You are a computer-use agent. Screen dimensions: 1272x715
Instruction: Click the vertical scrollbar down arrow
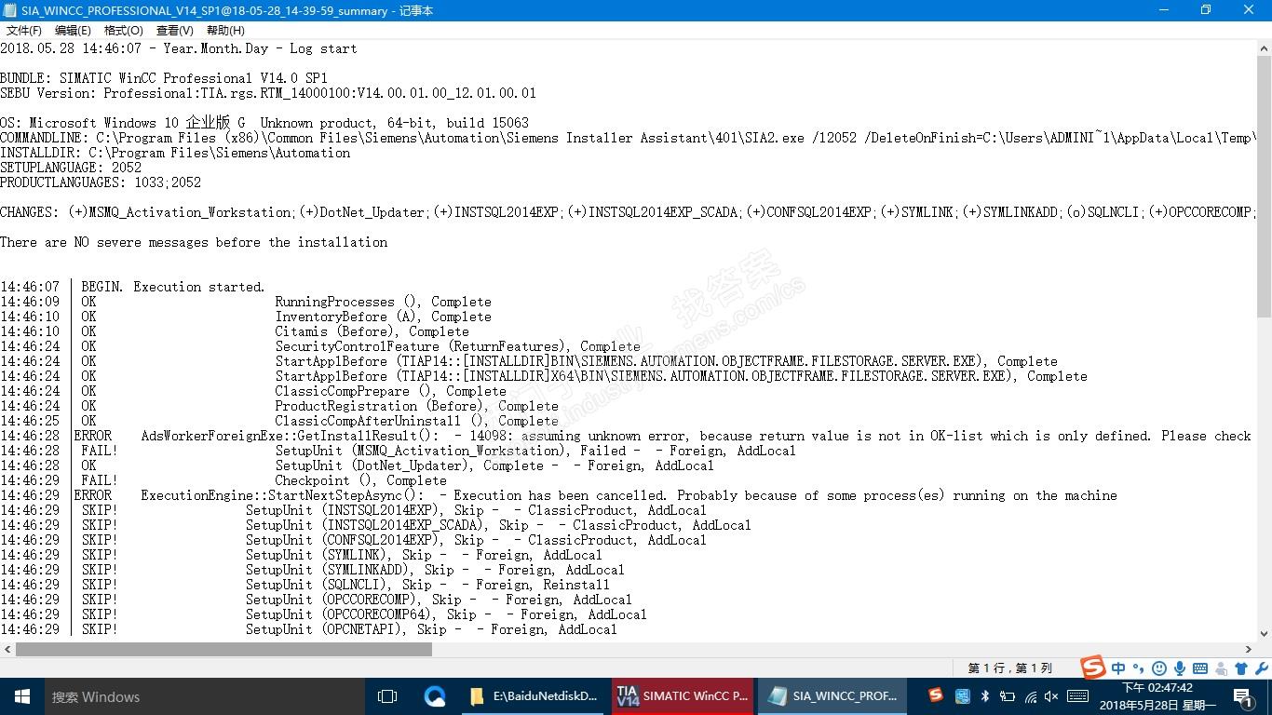[1264, 633]
